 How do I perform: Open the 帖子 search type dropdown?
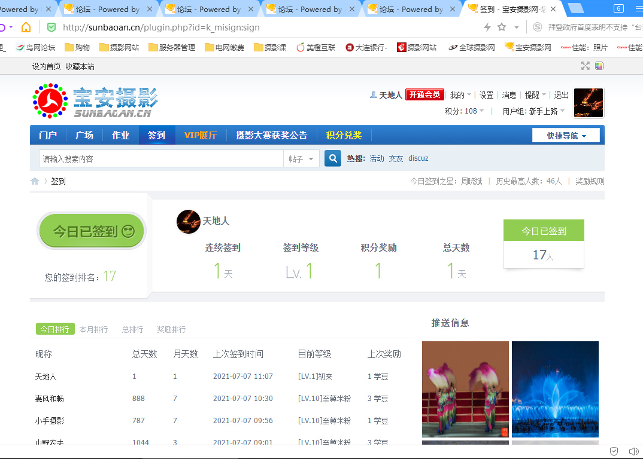coord(301,158)
